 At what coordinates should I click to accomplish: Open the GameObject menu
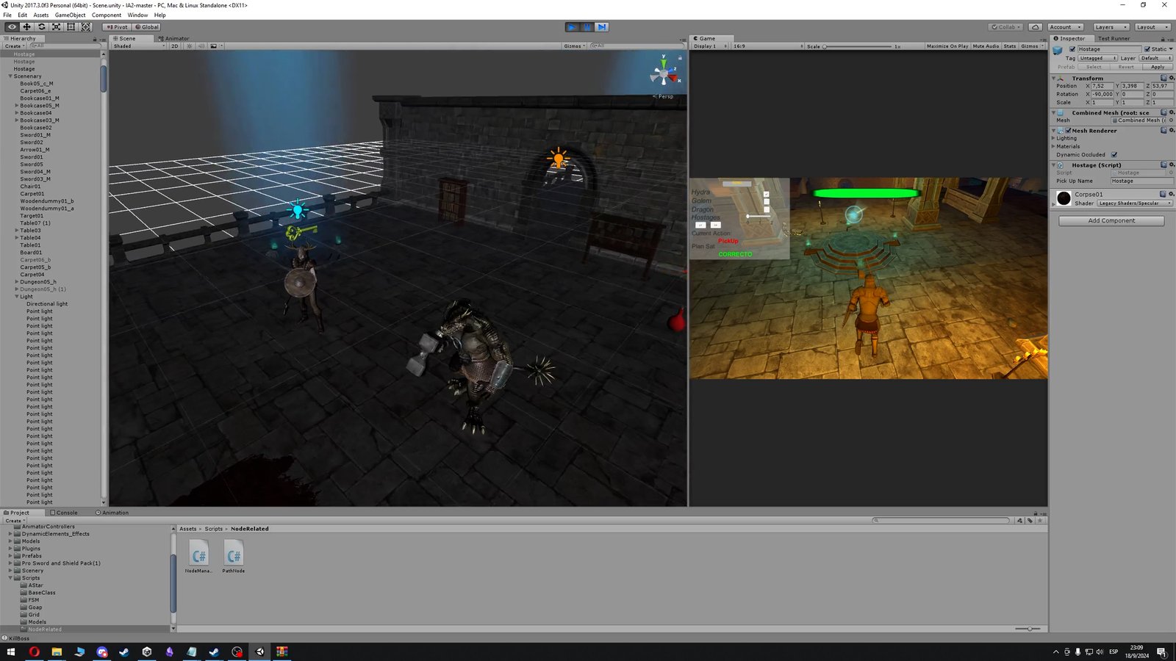(70, 15)
